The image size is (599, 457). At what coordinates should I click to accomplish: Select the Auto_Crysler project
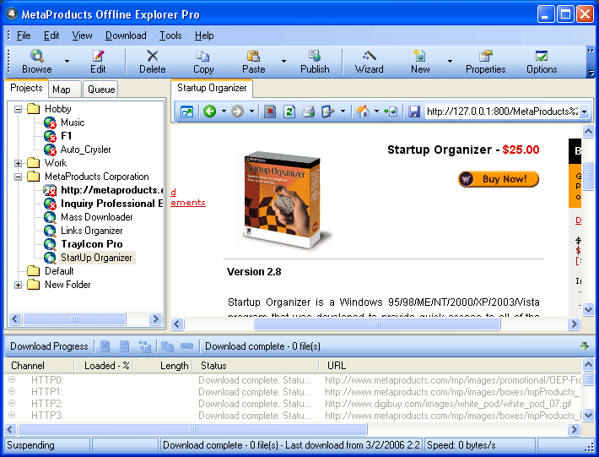(85, 150)
